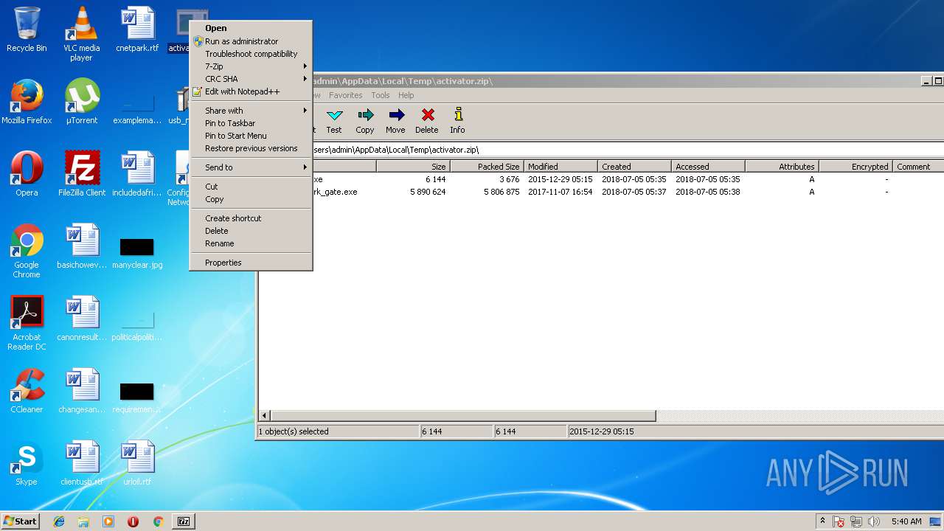Open Acrobat Reader DC shortcut

pos(27,323)
